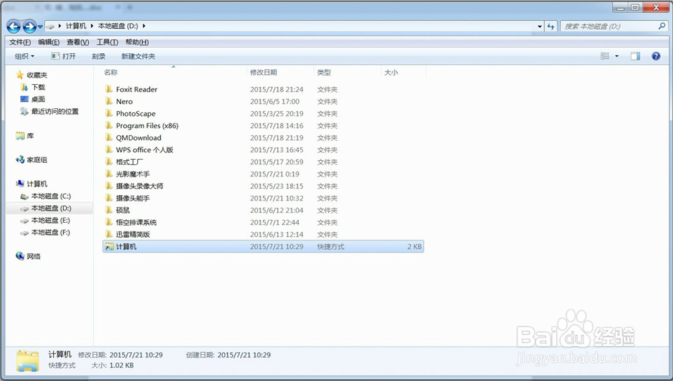Click 计算机 in the address bar breadcrumb
Image resolution: width=673 pixels, height=381 pixels.
pyautogui.click(x=75, y=26)
